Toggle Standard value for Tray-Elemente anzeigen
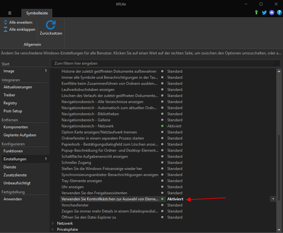The height and width of the screenshot is (233, 283). pyautogui.click(x=175, y=181)
